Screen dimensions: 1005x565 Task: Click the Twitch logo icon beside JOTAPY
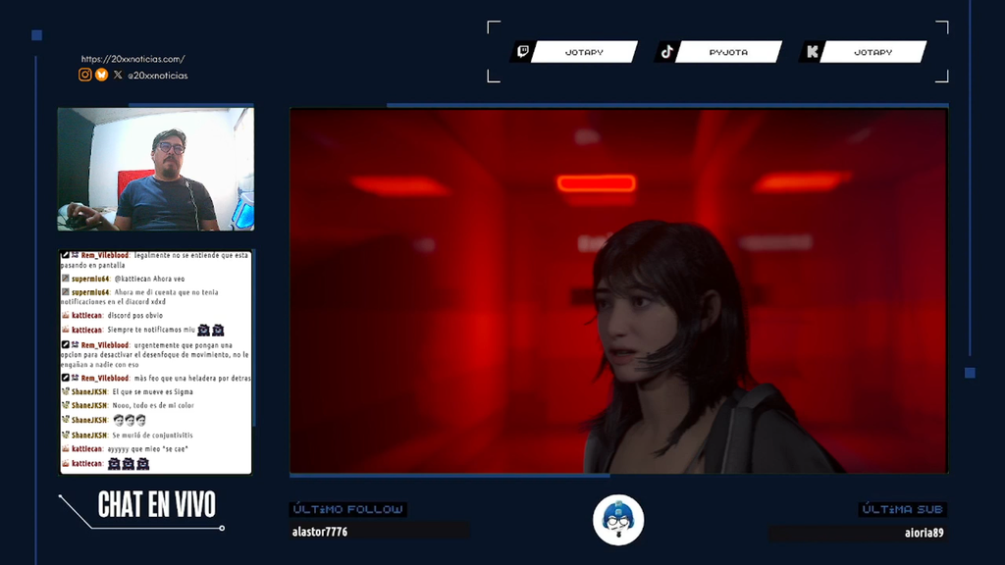[523, 51]
